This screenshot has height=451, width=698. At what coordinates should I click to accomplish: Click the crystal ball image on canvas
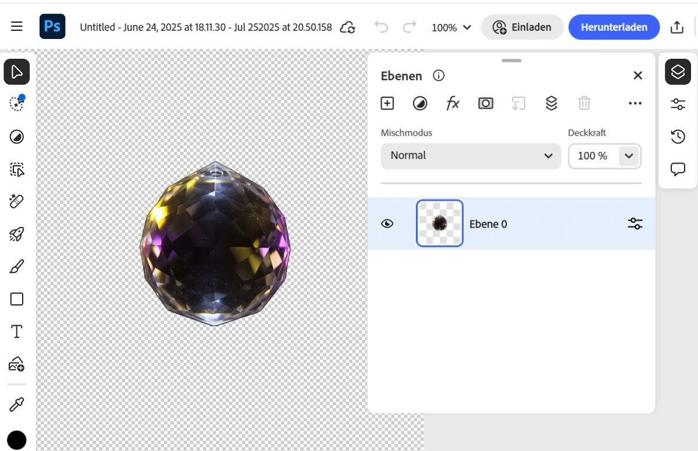[x=215, y=243]
